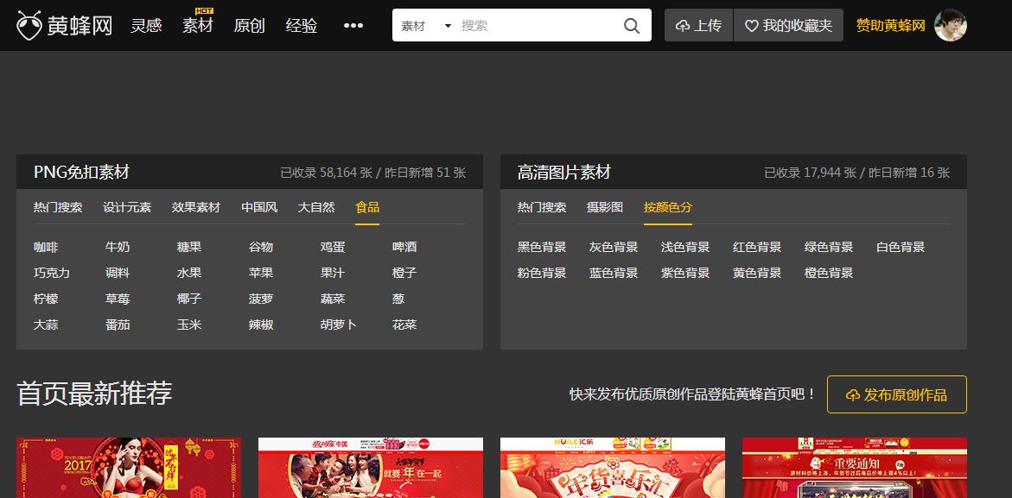Click the cloud icon in 发布原创作品 button

[851, 394]
